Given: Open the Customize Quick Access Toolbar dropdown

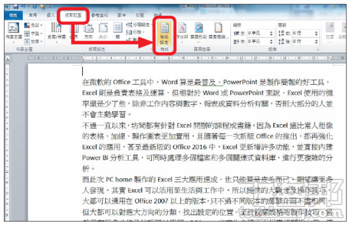Looking at the screenshot, I should [x=50, y=6].
